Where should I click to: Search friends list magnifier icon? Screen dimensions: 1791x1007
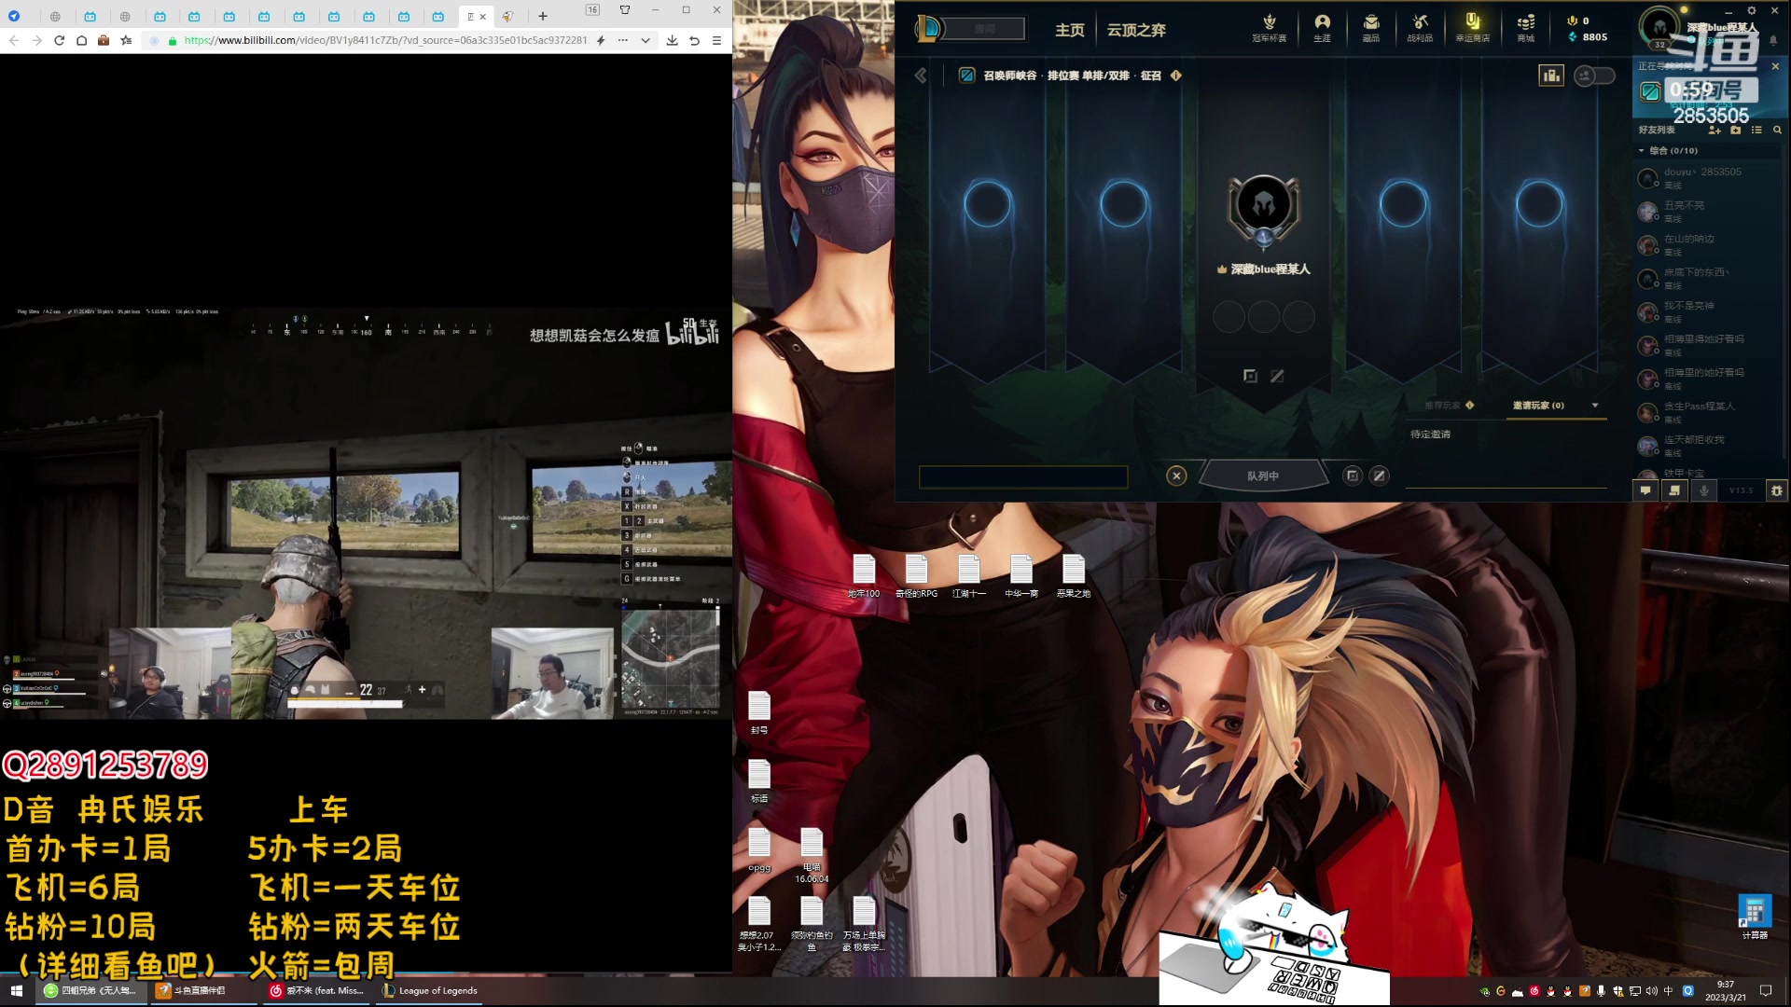pos(1777,130)
